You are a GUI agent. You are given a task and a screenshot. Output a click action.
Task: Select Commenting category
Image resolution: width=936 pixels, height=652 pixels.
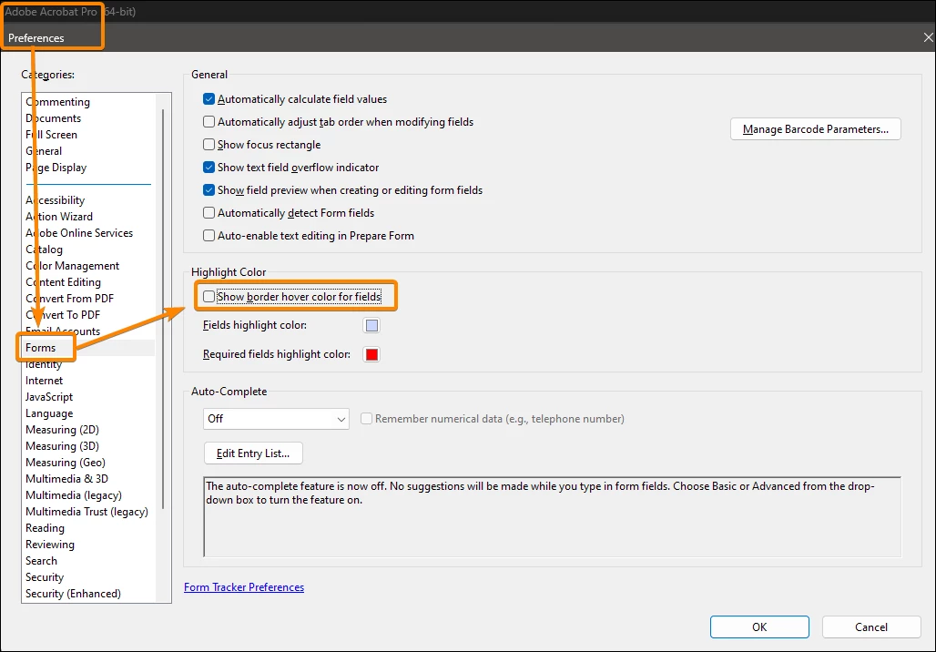[x=58, y=101]
